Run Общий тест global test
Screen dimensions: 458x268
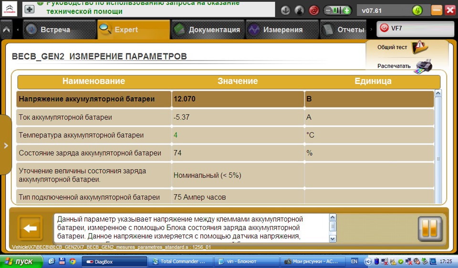point(403,47)
